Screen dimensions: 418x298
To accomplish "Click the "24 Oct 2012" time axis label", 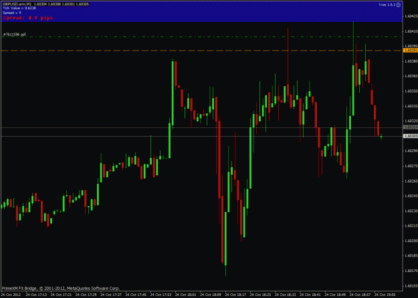I will click(11, 295).
